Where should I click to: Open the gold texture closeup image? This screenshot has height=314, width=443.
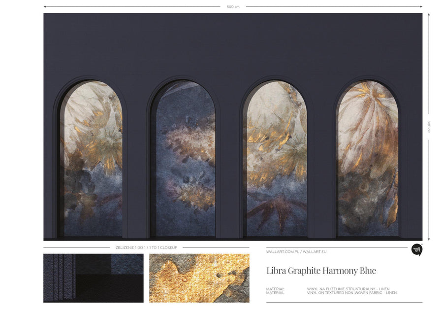[199, 278]
